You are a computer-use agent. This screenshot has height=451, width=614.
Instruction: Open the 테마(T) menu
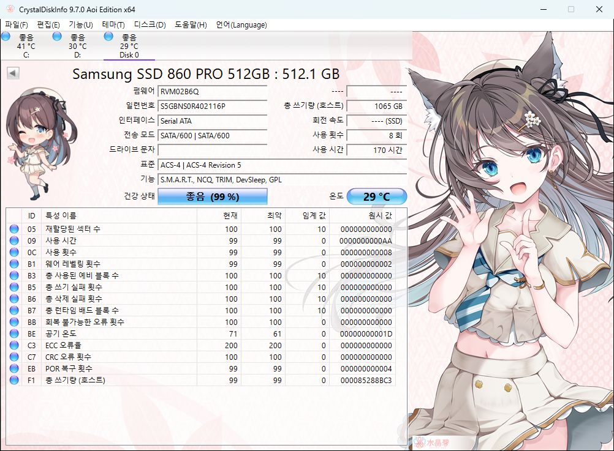[x=114, y=25]
